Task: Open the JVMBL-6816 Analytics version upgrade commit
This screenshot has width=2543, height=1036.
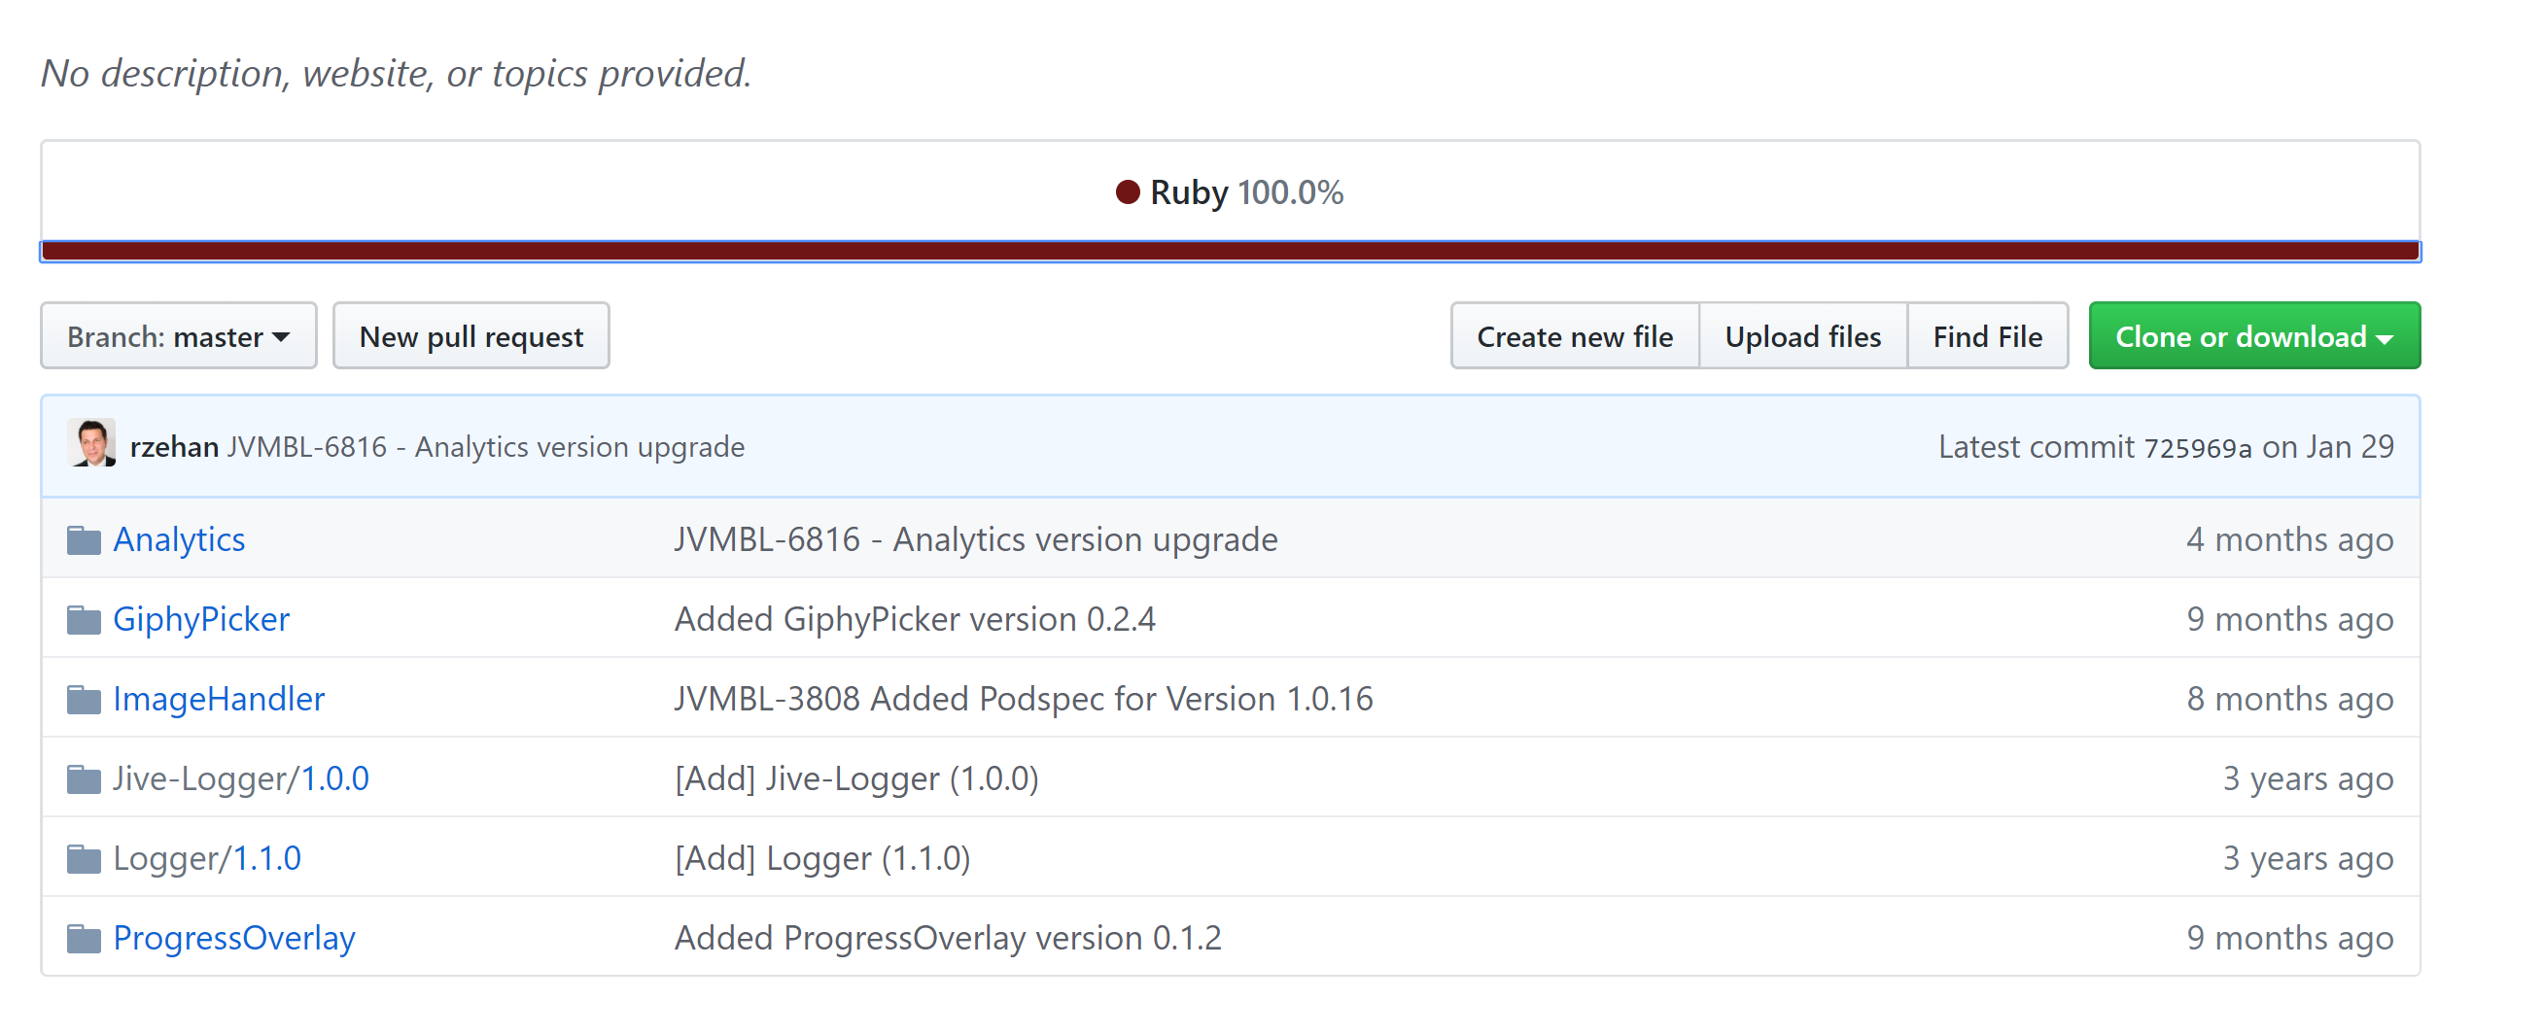Action: (x=486, y=446)
